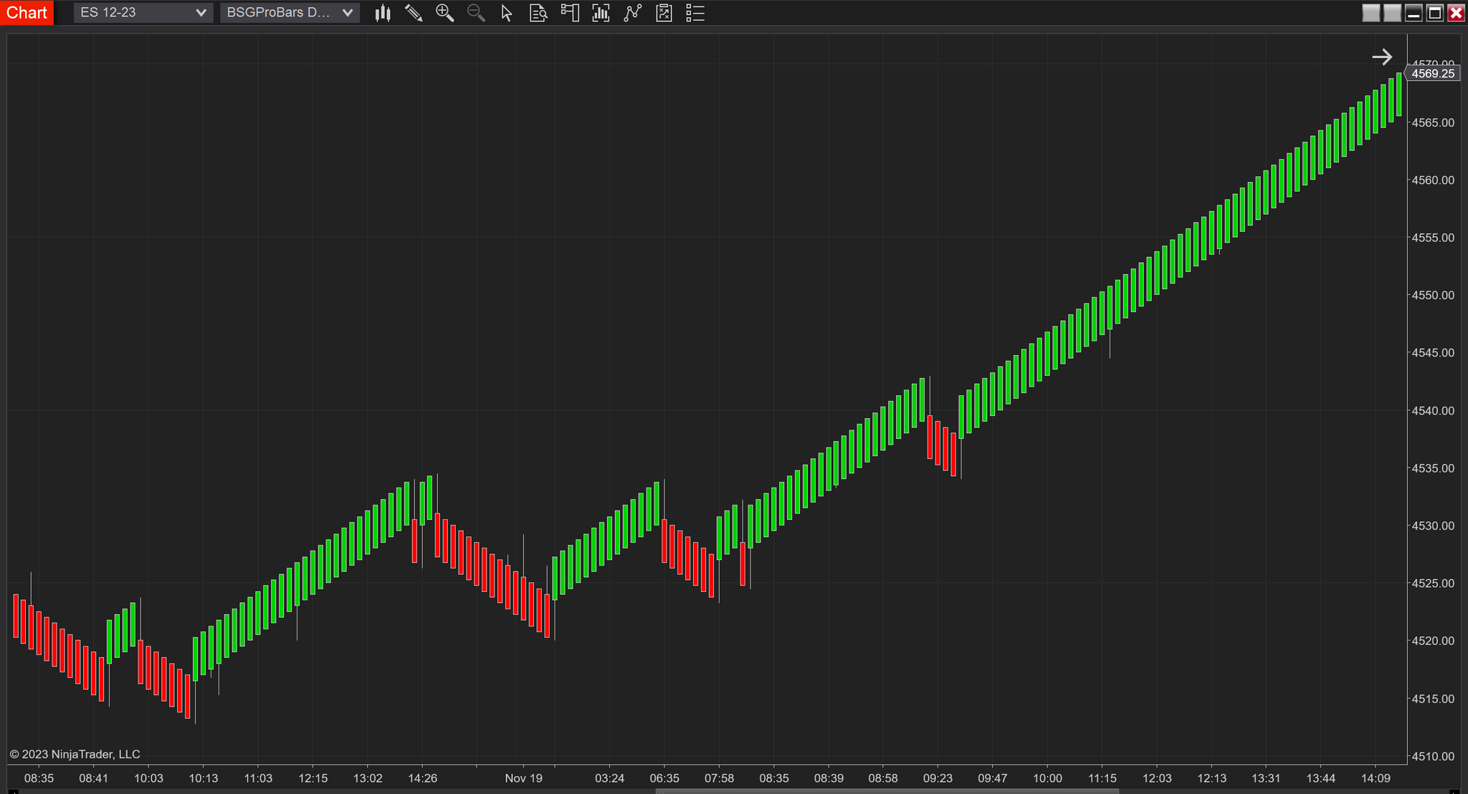Open the instrument selector chevron arrow
1468x794 pixels.
[202, 12]
